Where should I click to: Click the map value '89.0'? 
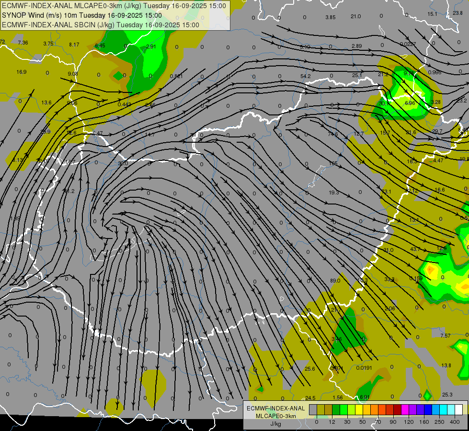[335, 281]
